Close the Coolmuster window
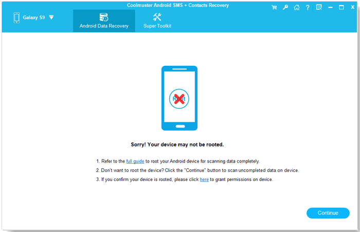Viewport: 360px width, 232px height. (x=353, y=7)
